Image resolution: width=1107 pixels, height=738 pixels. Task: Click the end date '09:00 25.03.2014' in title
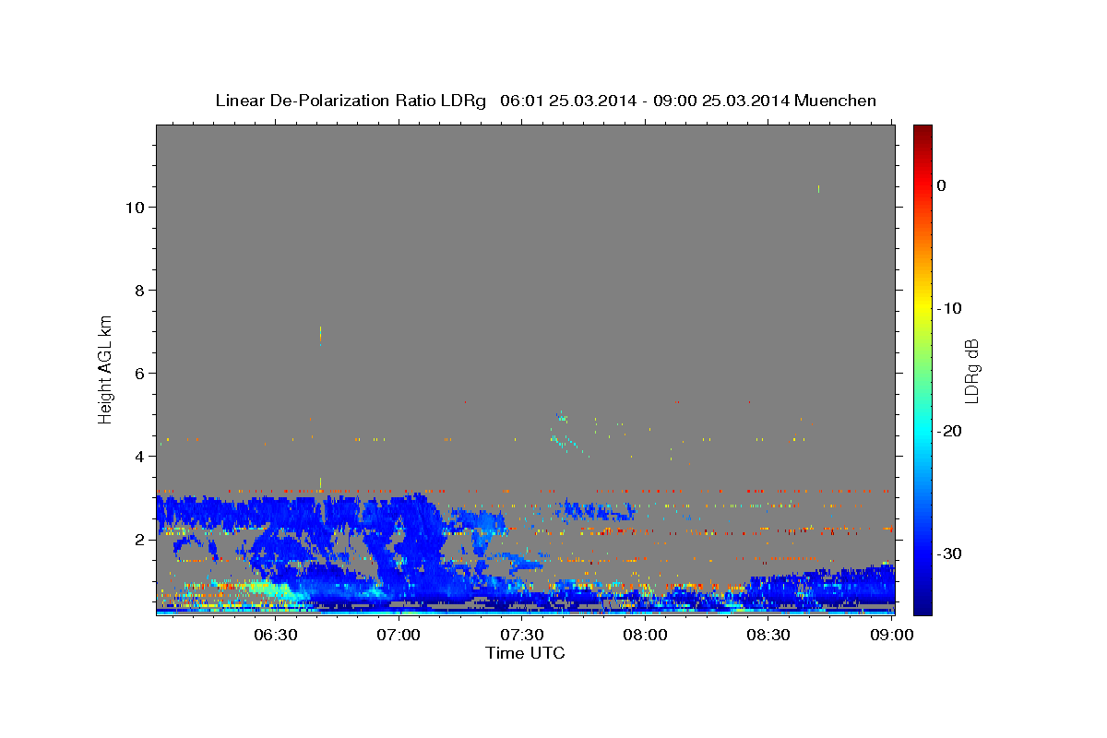(722, 101)
